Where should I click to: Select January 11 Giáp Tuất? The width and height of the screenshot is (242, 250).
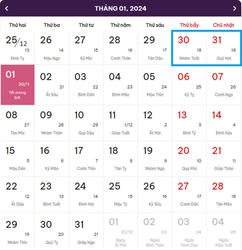coord(121,123)
